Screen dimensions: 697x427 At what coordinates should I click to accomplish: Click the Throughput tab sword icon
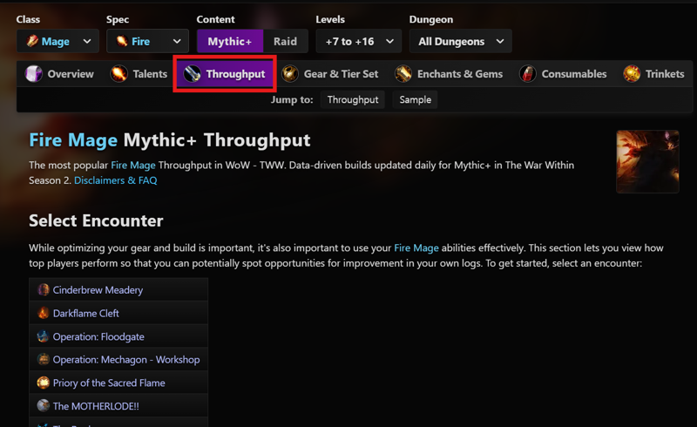(x=192, y=74)
